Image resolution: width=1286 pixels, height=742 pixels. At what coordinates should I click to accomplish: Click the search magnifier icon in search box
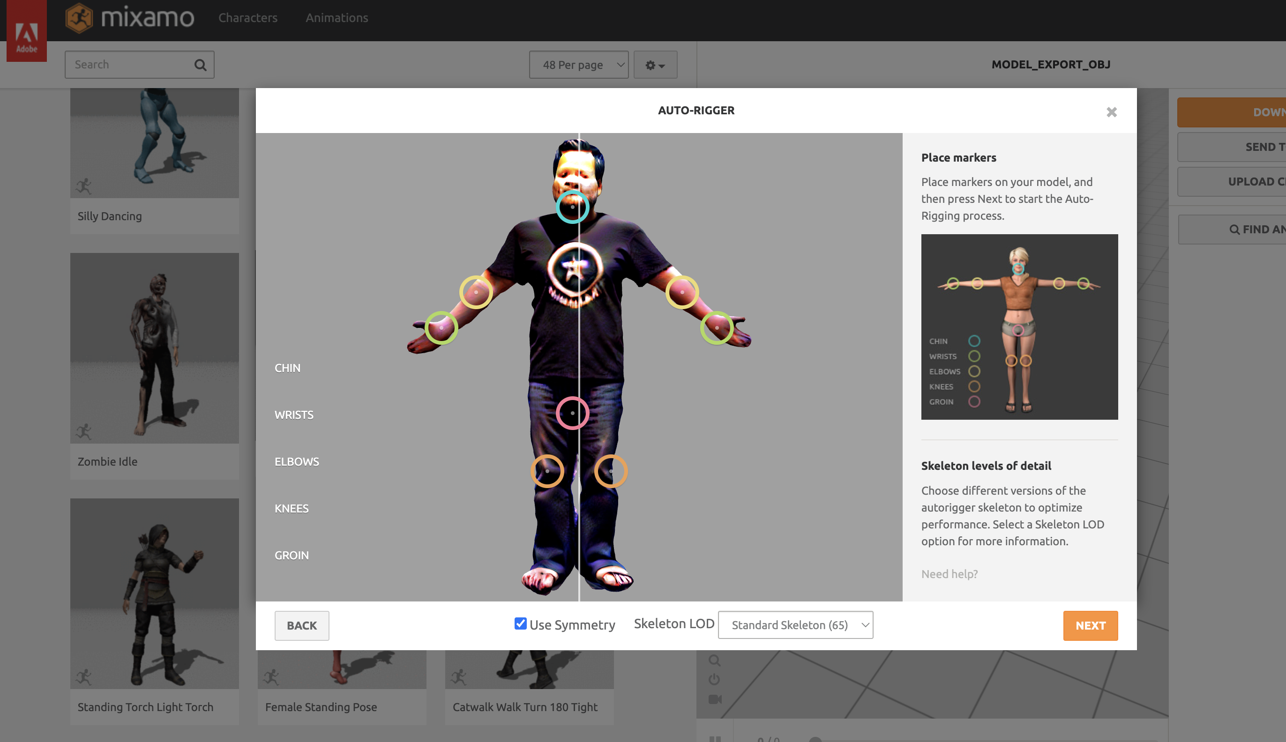200,65
